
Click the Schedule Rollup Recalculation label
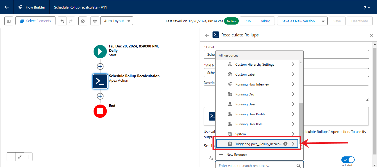pos(134,76)
